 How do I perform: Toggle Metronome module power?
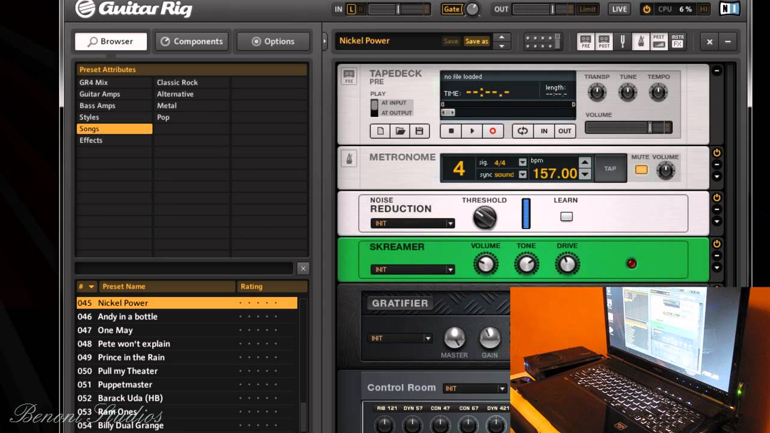[716, 153]
